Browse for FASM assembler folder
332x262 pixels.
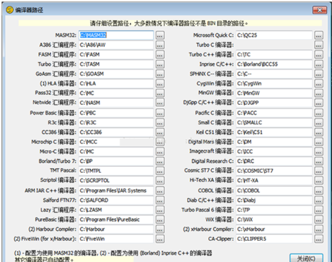(x=160, y=54)
